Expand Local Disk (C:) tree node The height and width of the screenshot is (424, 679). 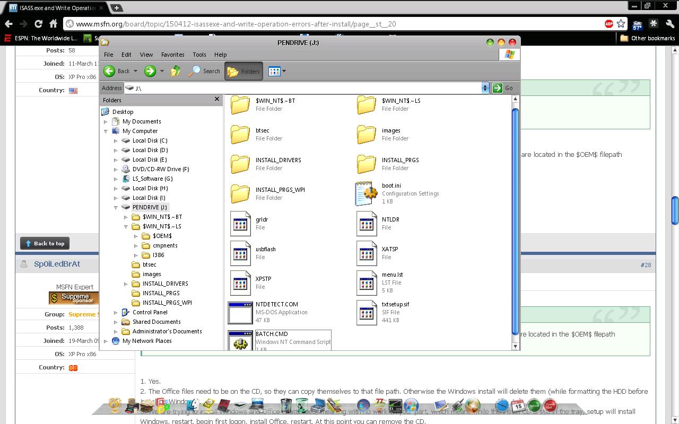click(x=116, y=140)
